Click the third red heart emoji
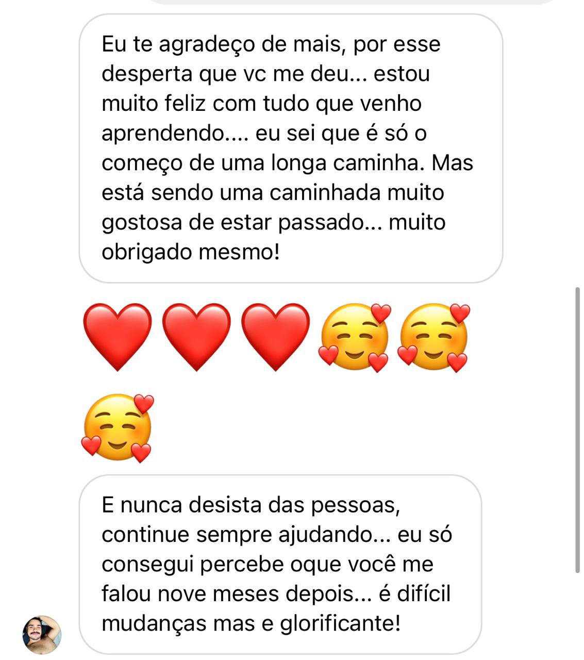Image resolution: width=584 pixels, height=660 pixels. point(275,336)
